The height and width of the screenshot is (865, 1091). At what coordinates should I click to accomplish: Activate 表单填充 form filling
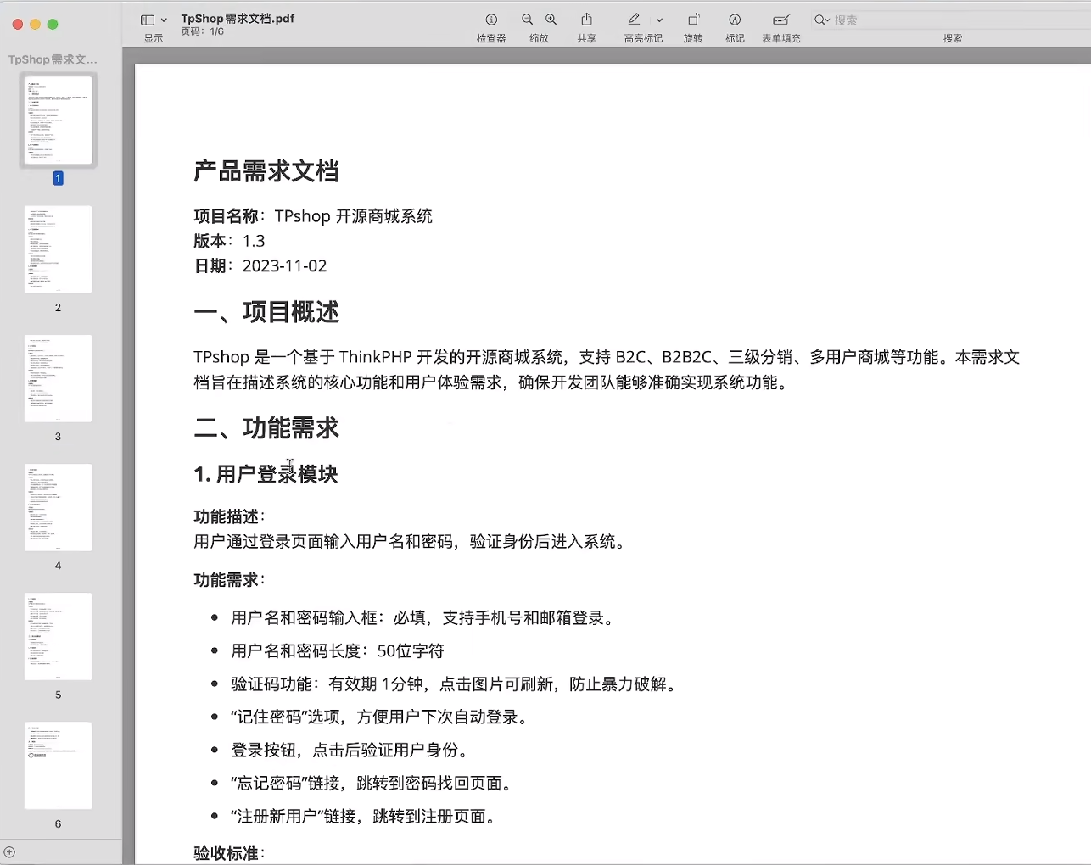[780, 19]
